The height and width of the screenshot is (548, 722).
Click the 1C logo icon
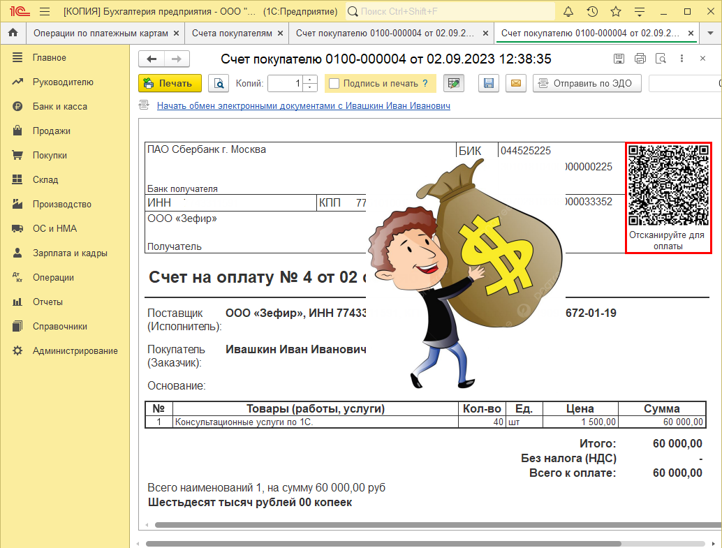pos(20,11)
